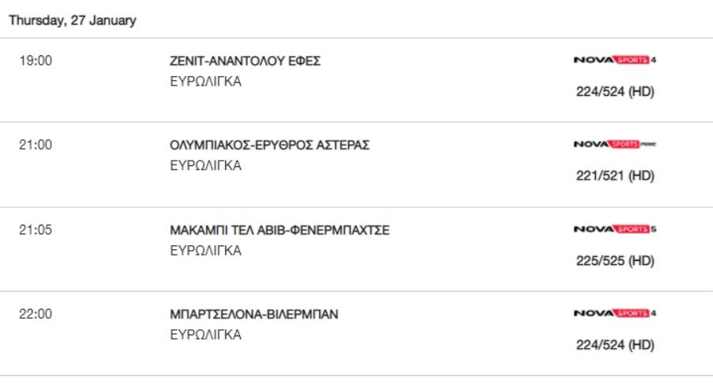Open the ΟΛΥΜΠΙΑΚΟΣ-ΕΡΥΘΡΟΣ ΑΣΤΕΡΑΣ match
The height and width of the screenshot is (383, 713).
pos(269,145)
